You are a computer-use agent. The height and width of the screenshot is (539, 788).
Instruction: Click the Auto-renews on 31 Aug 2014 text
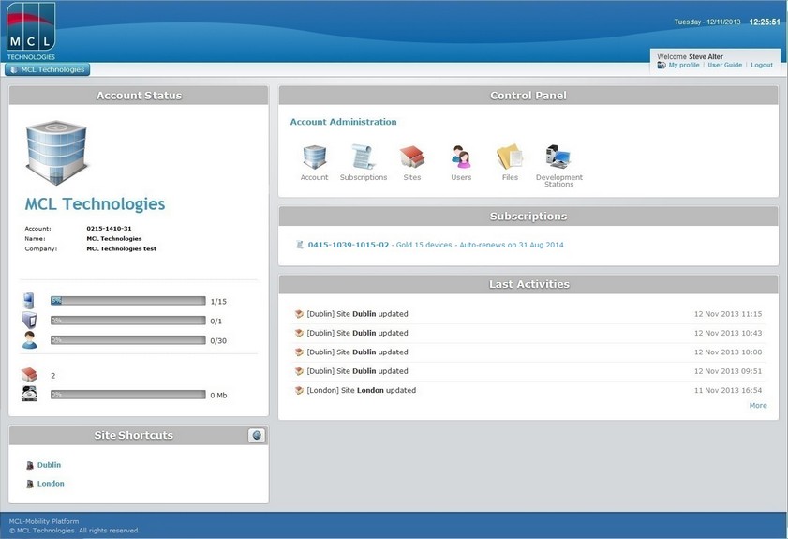512,245
